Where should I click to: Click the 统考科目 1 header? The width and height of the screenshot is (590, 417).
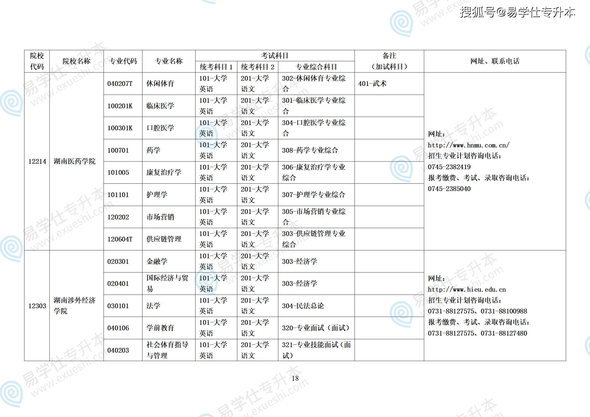tap(216, 67)
